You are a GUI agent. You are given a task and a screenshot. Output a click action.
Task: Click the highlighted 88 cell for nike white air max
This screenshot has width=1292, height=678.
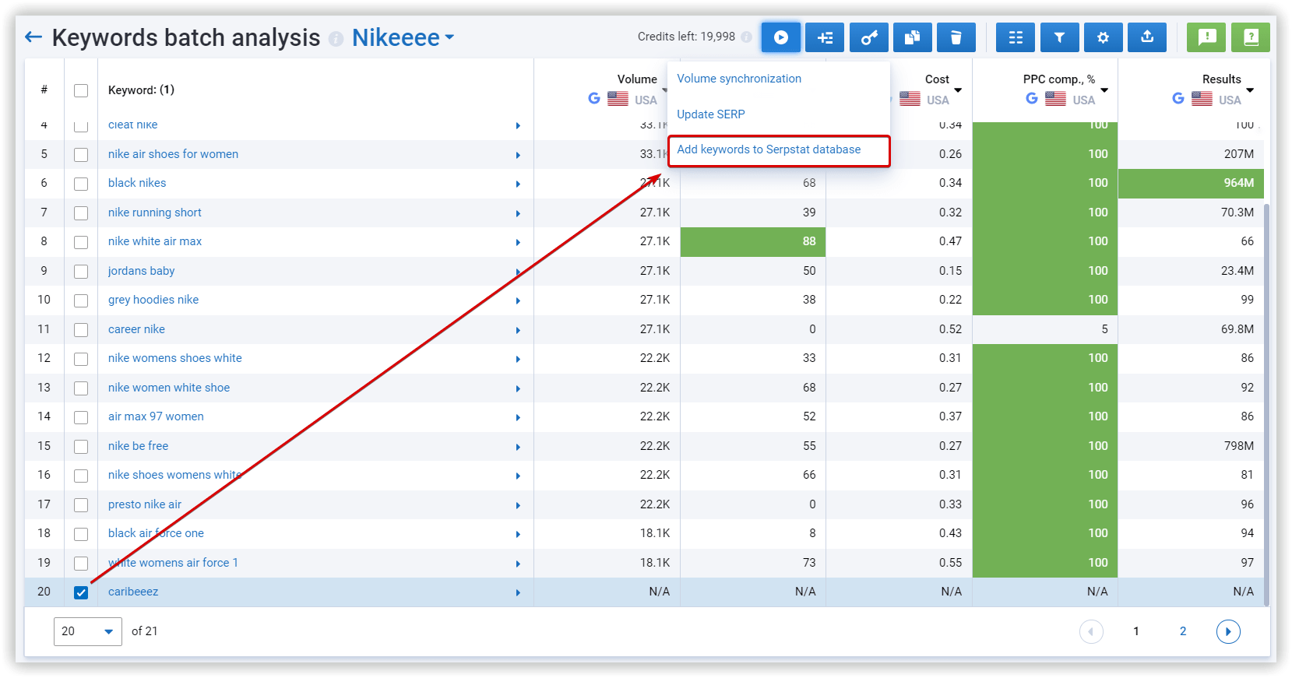pos(753,242)
